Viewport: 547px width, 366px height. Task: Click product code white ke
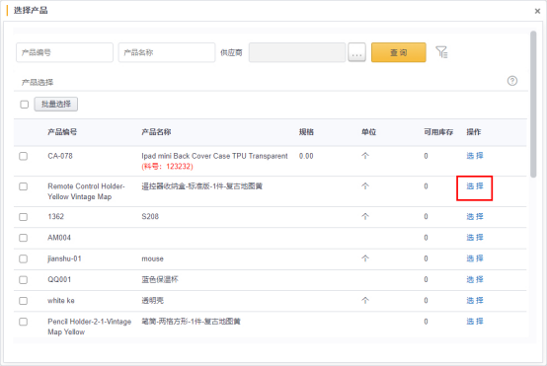(x=61, y=300)
